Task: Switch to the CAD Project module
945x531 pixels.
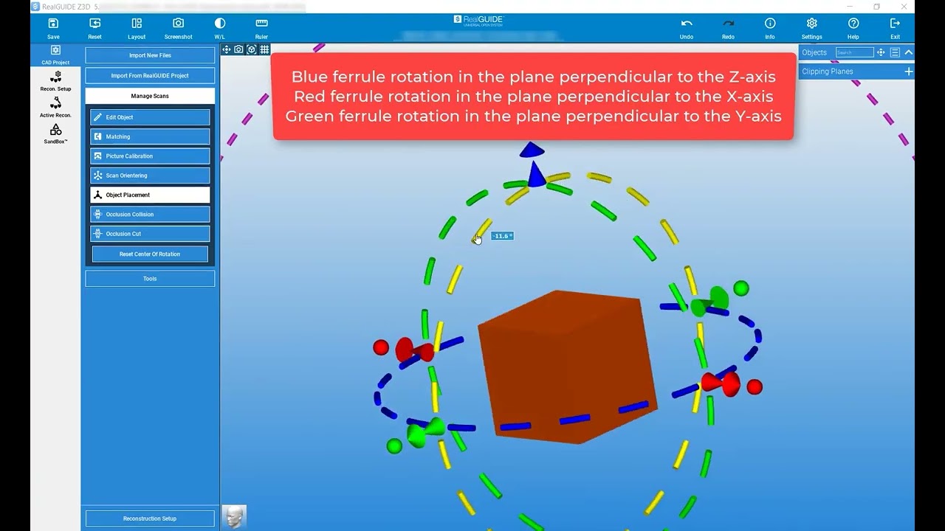Action: click(x=55, y=55)
